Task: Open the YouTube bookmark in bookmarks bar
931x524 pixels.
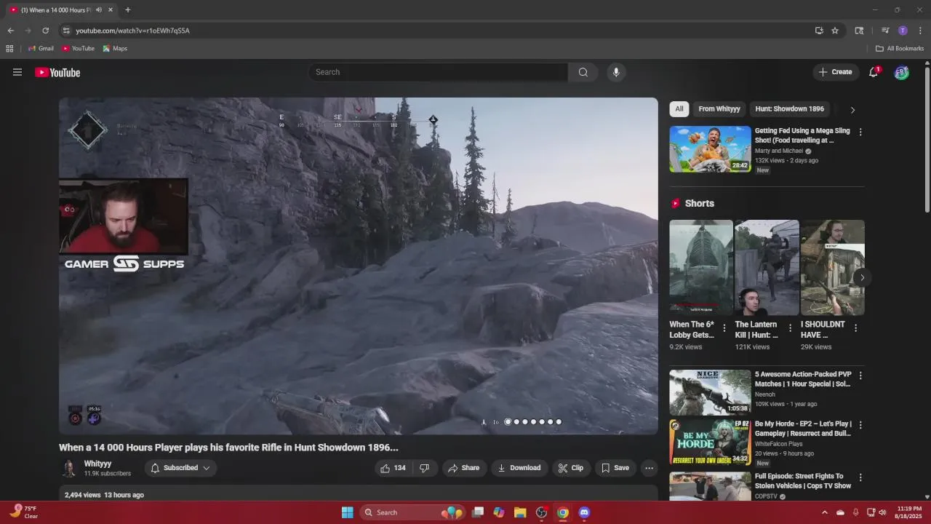Action: pyautogui.click(x=78, y=49)
